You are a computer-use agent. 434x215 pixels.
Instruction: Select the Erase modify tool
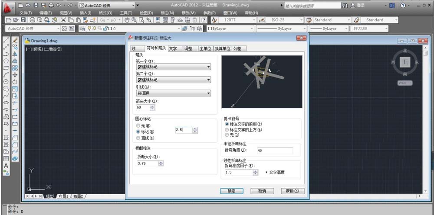coord(15,40)
